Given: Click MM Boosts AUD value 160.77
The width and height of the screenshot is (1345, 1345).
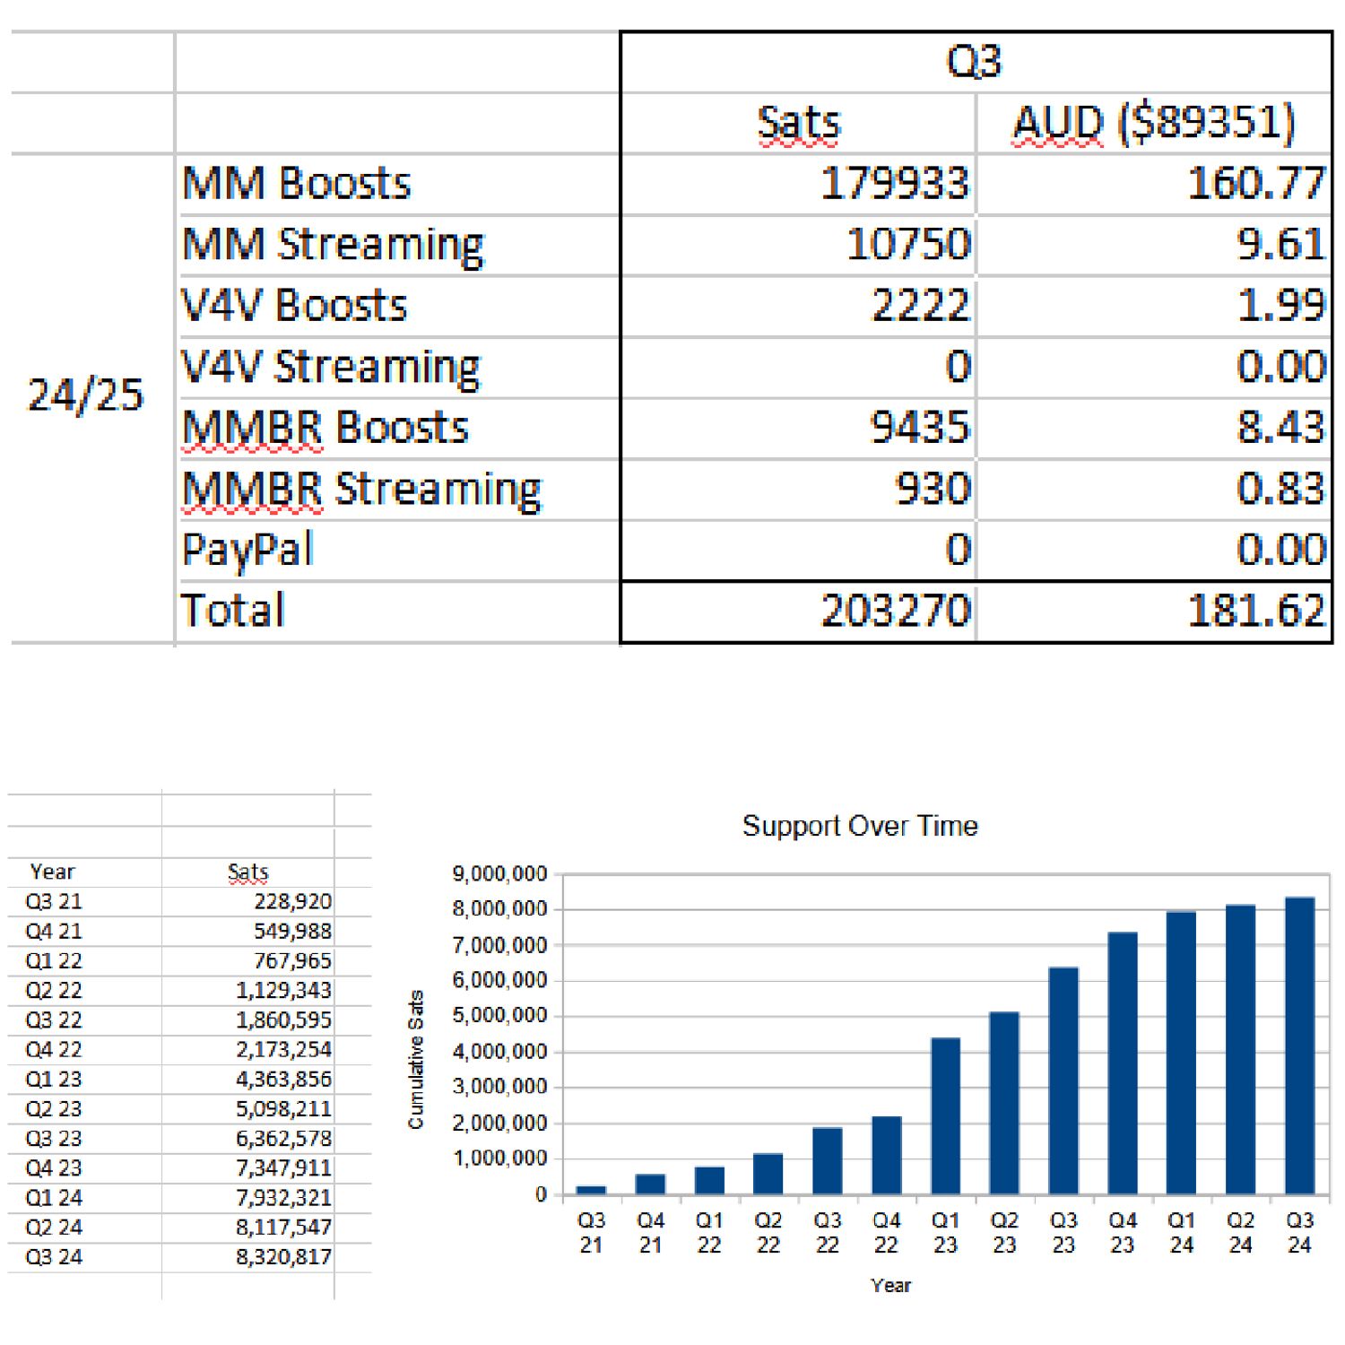Looking at the screenshot, I should pos(1255,184).
